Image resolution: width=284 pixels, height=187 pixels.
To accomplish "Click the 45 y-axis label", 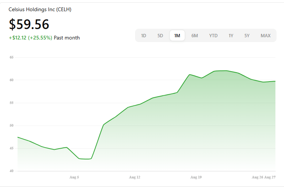I will (x=12, y=148).
